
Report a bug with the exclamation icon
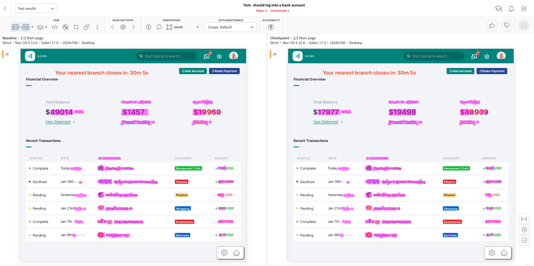point(149,27)
